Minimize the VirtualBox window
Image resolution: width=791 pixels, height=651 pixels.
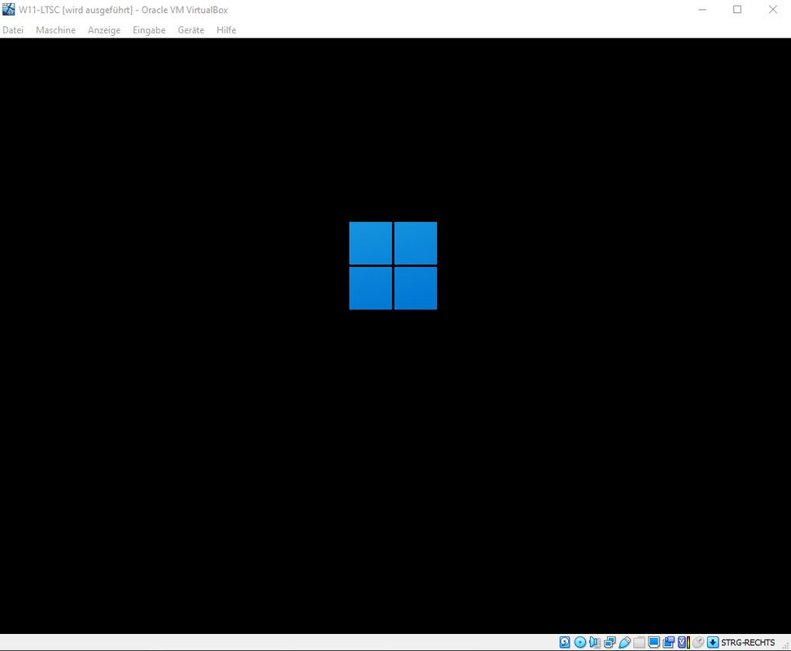pyautogui.click(x=702, y=10)
